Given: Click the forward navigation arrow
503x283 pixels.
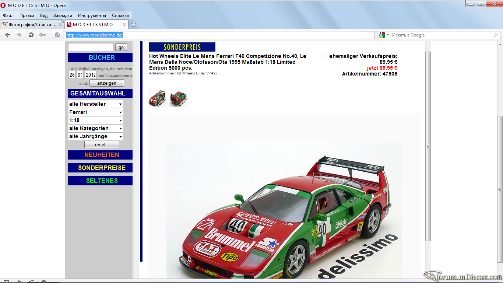Looking at the screenshot, I should [19, 35].
